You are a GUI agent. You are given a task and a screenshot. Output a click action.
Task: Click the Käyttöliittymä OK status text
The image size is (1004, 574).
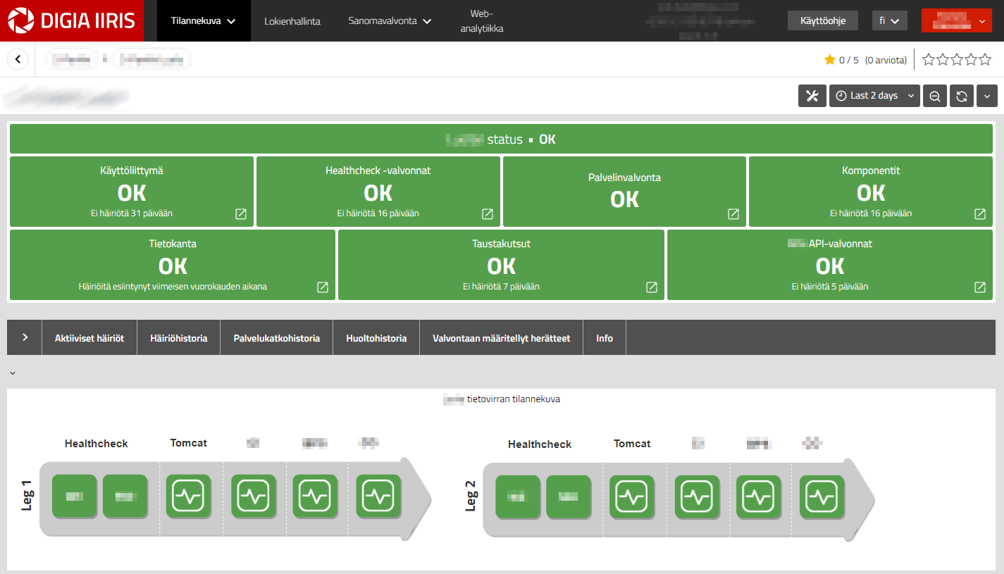pyautogui.click(x=132, y=192)
